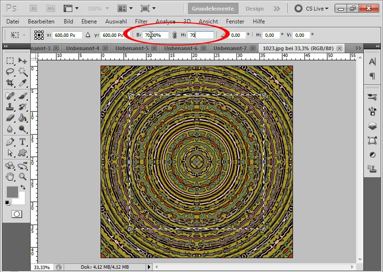Viewport: 383px width, 272px height.
Task: Select the Eyedropper tool
Action: tap(23, 82)
